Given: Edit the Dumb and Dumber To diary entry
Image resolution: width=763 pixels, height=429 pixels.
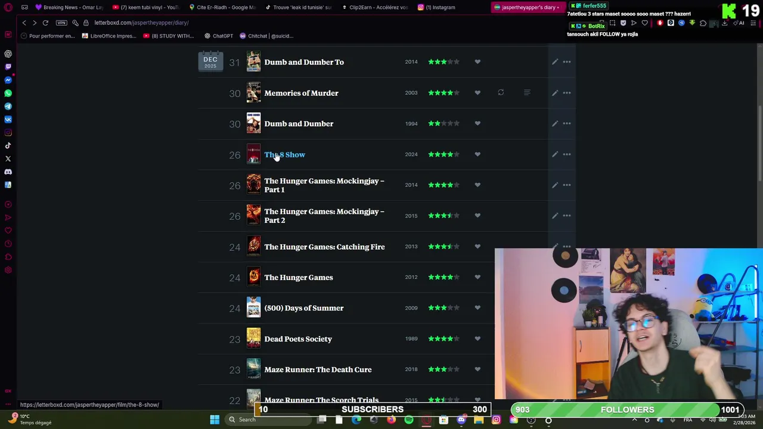Looking at the screenshot, I should tap(555, 62).
